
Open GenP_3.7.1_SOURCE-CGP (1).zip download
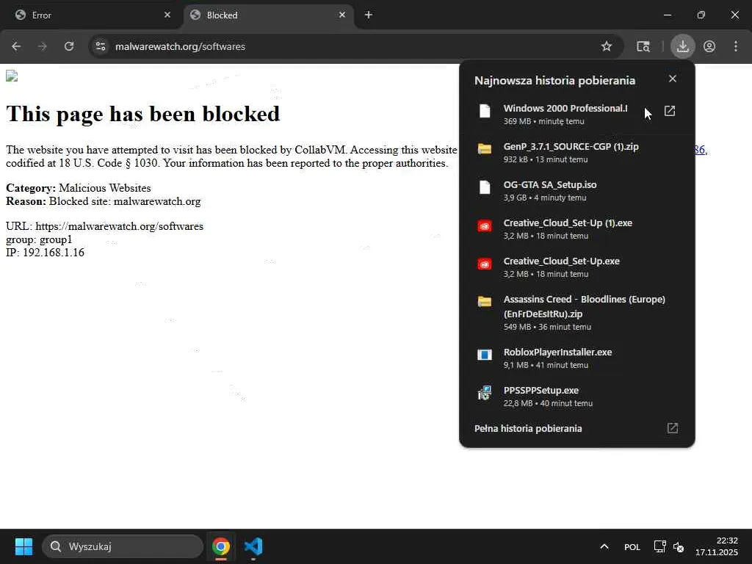[x=577, y=153]
